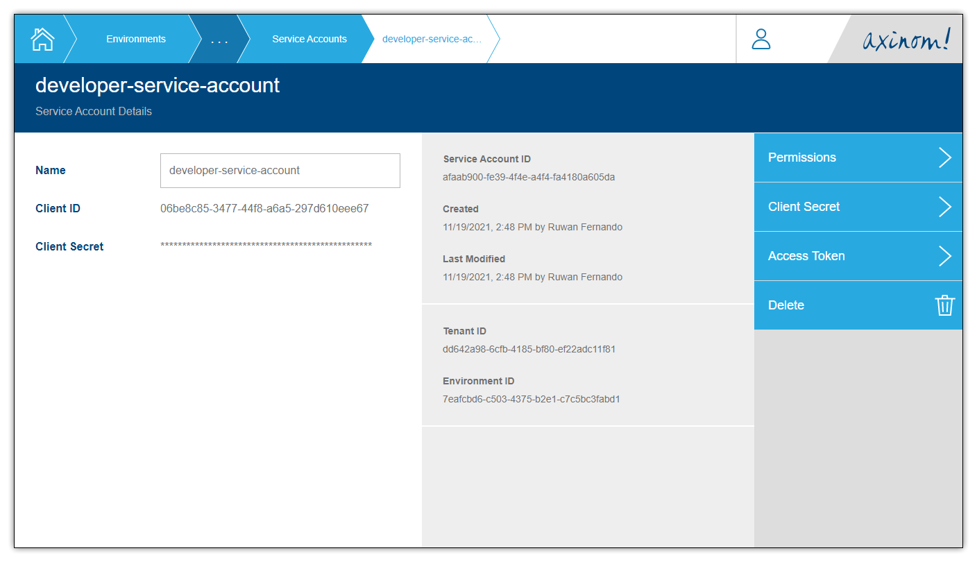This screenshot has width=977, height=562.
Task: Open the Client Secret panel
Action: (833, 207)
